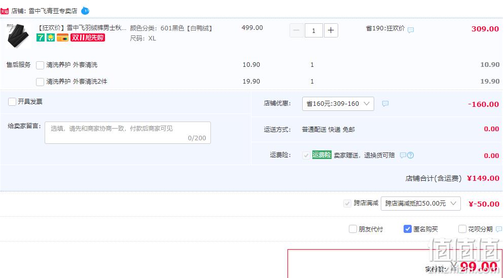Image resolution: width=504 pixels, height=278 pixels.
Task: Click the comment icon beside 运费险 description
Action: click(403, 155)
